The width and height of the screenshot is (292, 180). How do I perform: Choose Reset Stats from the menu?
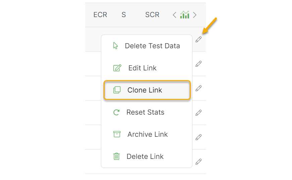145,112
